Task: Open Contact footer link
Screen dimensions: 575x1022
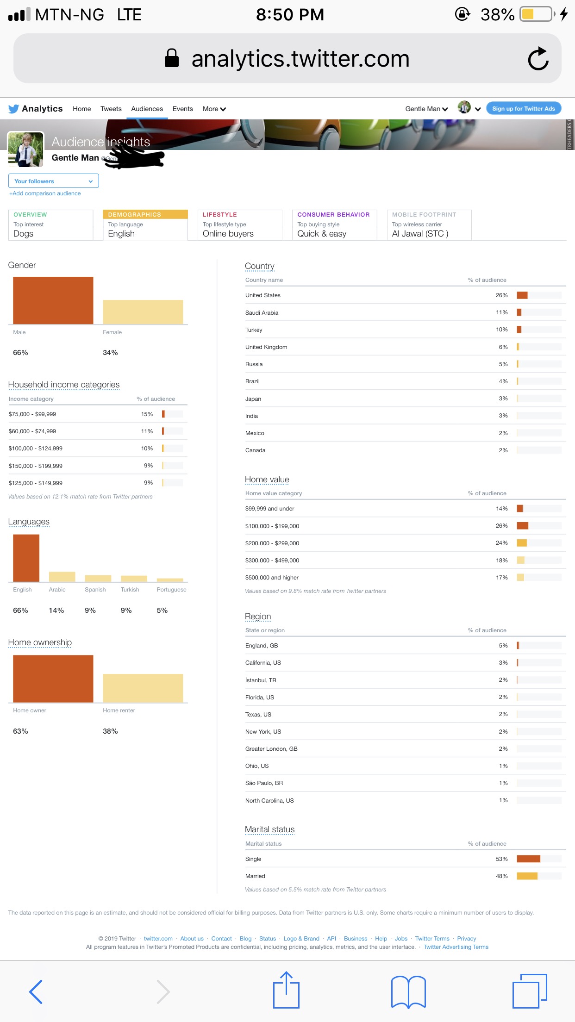Action: point(222,939)
